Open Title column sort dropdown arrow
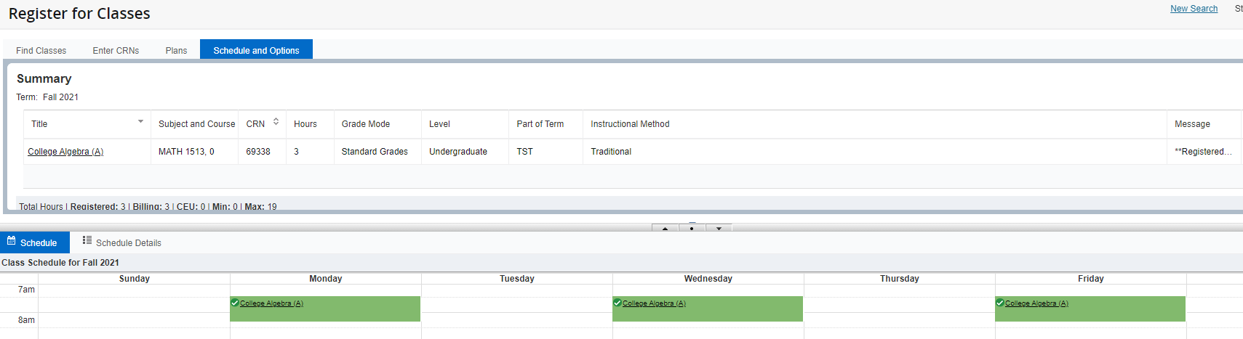This screenshot has height=339, width=1243. 140,121
